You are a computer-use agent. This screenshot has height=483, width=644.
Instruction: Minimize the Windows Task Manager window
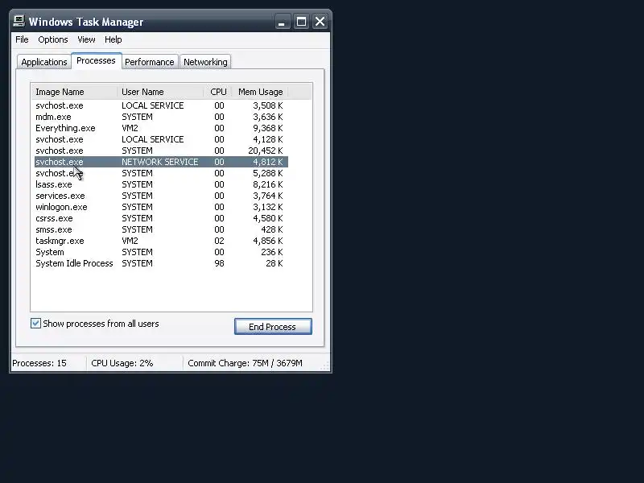tap(281, 22)
